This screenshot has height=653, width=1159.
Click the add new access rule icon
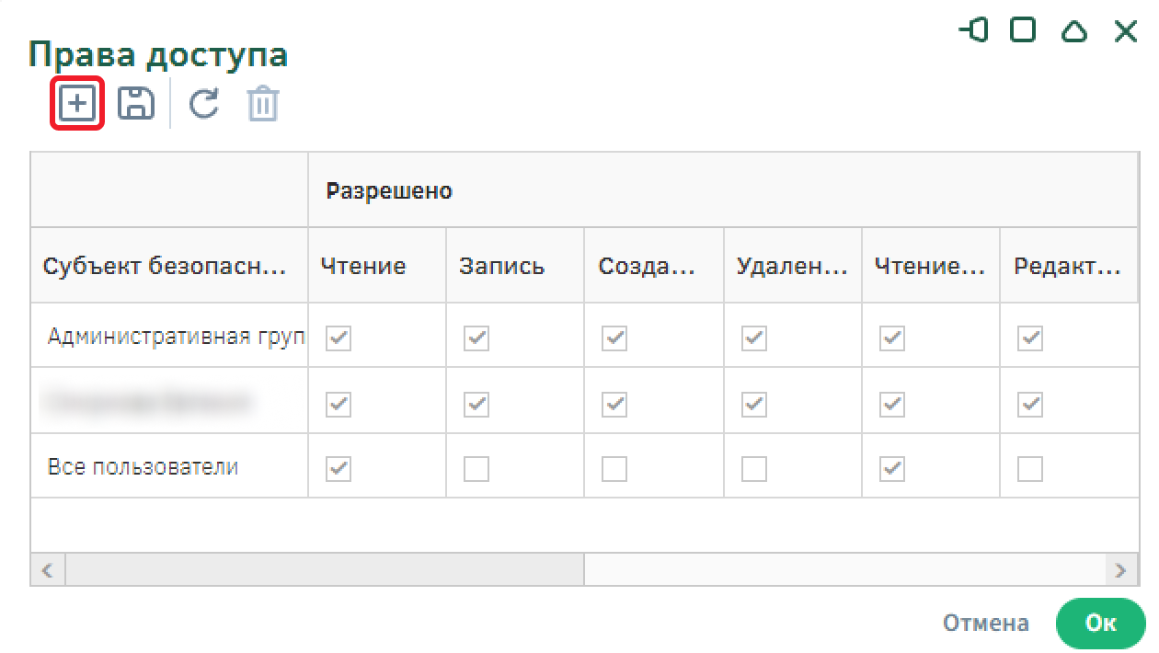tap(76, 104)
